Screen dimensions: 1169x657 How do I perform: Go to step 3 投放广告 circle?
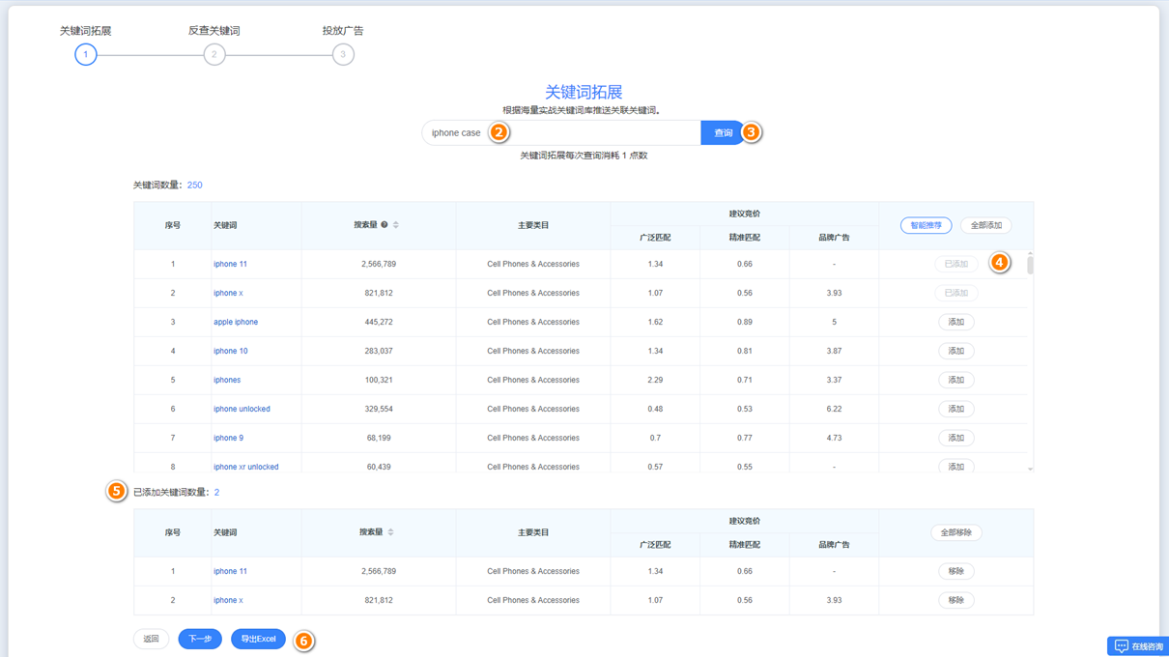343,55
